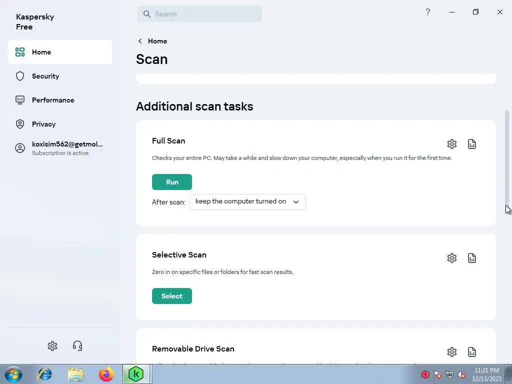Click muted volume tray icon
512x384 pixels.
click(461, 374)
